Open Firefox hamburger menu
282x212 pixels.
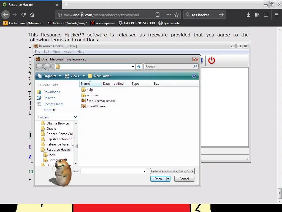[277, 15]
